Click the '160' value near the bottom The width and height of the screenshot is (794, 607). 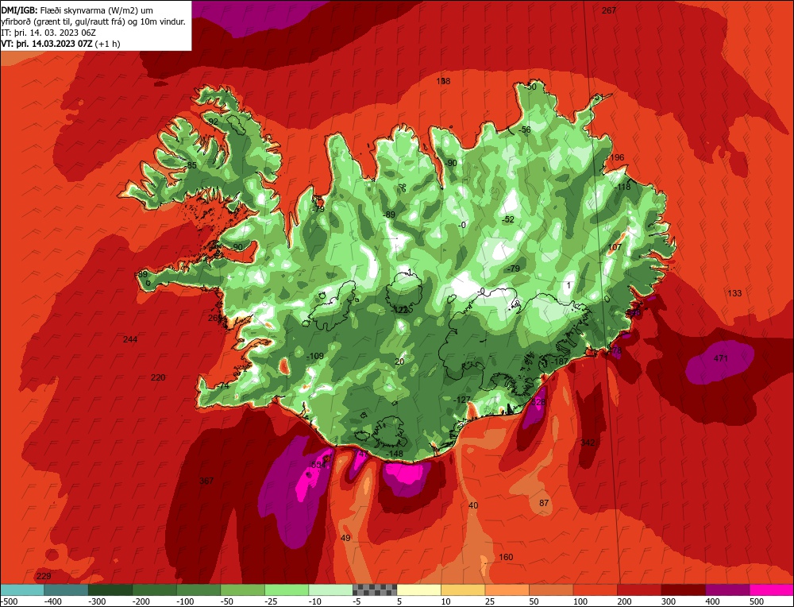tap(506, 557)
